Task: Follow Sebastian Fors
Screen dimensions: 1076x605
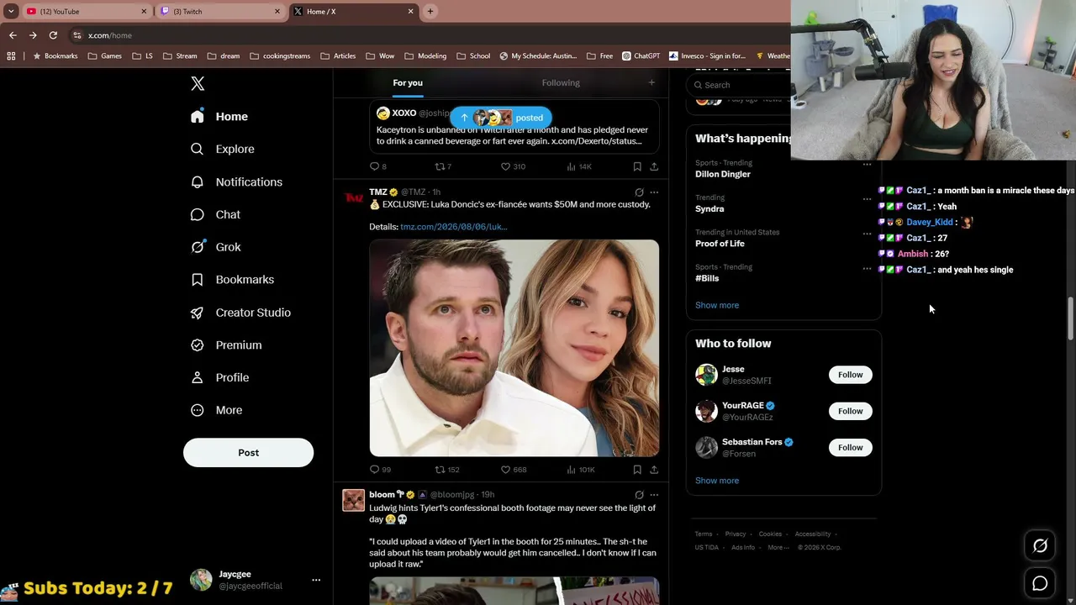Action: point(850,447)
